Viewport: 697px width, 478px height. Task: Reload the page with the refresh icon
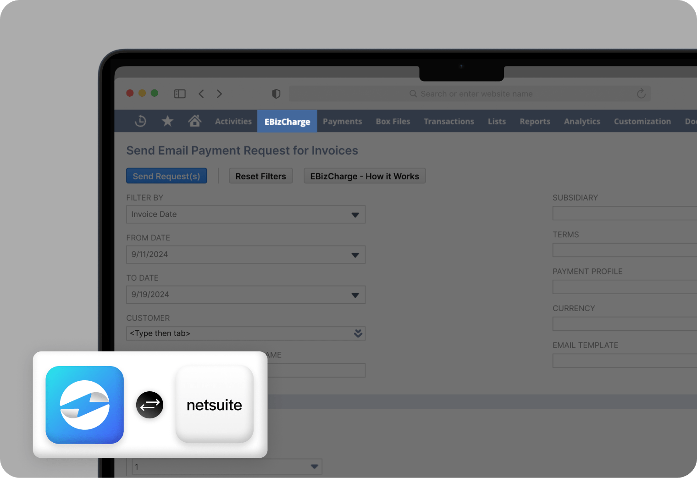coord(641,94)
